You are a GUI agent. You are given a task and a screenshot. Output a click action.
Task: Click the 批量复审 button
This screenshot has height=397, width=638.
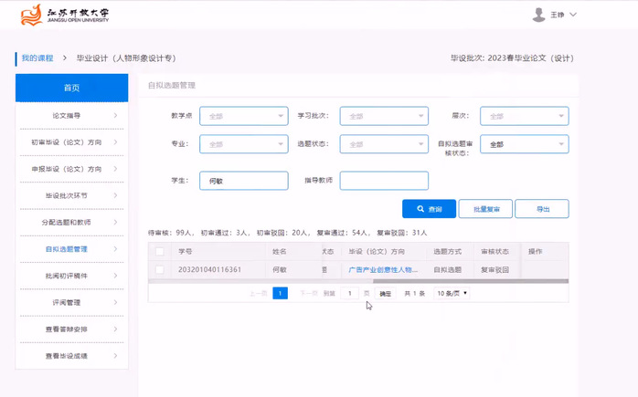484,209
